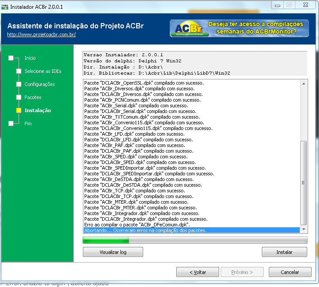Image resolution: width=319 pixels, height=287 pixels.
Task: Select the ACBr_TXTComum.dpk log line
Action: pyautogui.click(x=192, y=117)
